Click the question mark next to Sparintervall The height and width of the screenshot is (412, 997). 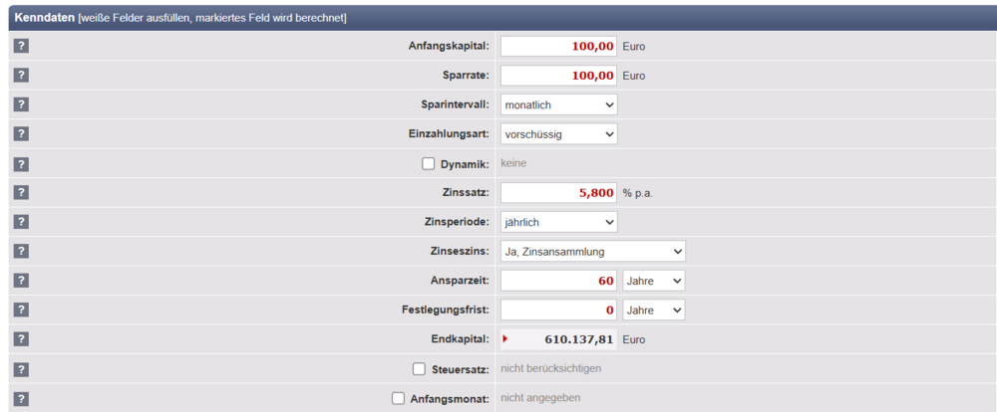[21, 104]
